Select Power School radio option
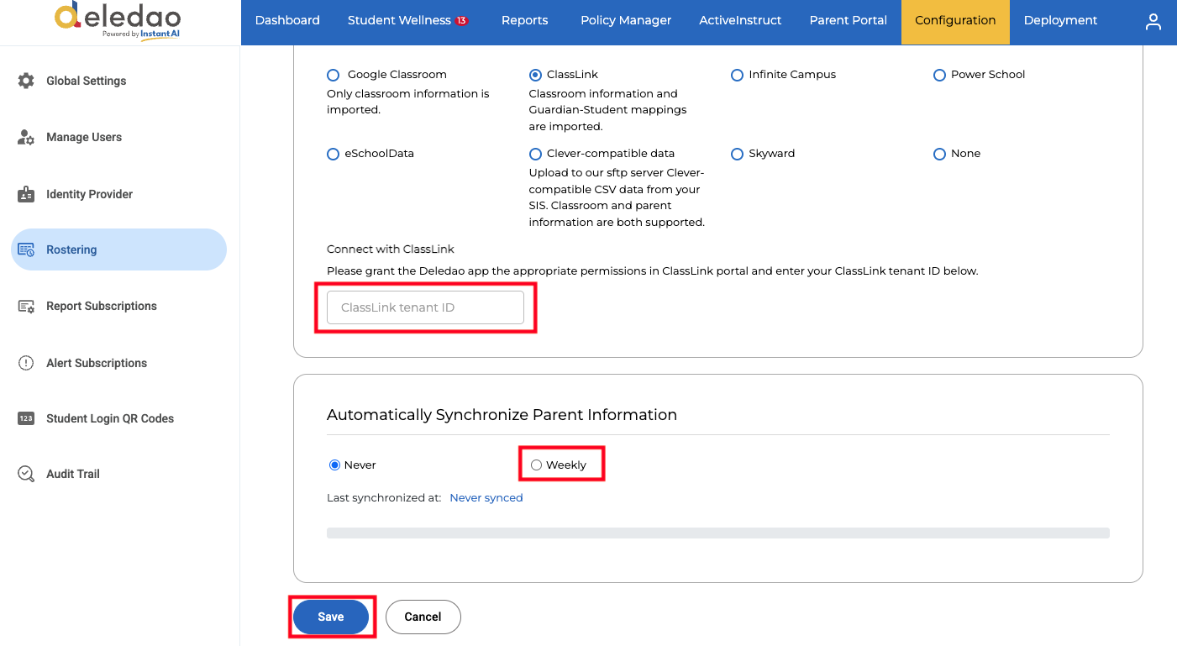 pos(939,75)
